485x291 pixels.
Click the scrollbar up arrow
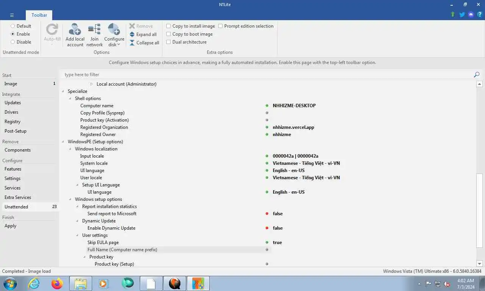point(479,84)
